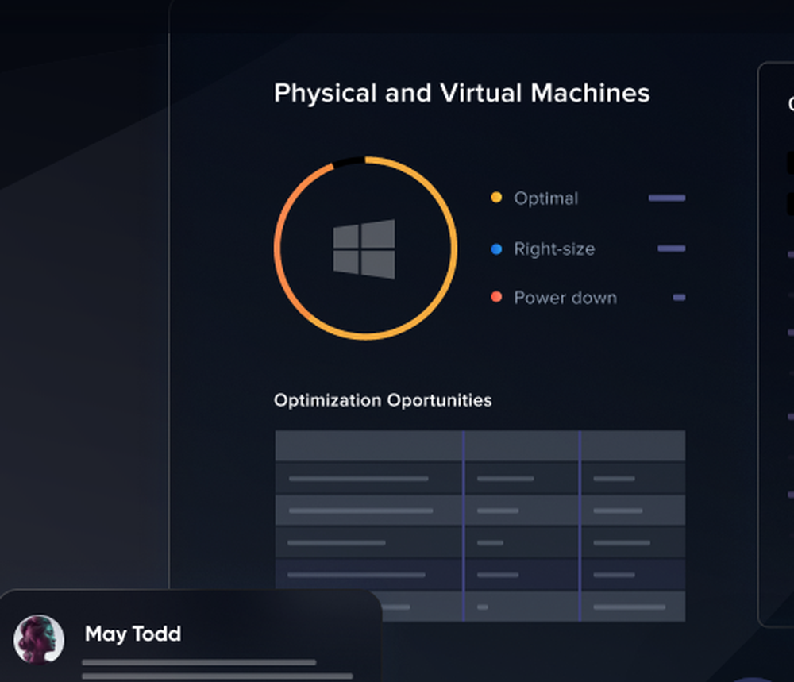Select the Right-size blue legend dot
The width and height of the screenshot is (794, 682).
tap(496, 249)
